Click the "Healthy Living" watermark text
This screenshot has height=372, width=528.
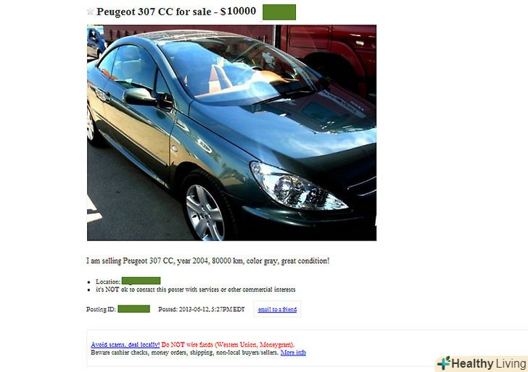(x=489, y=363)
